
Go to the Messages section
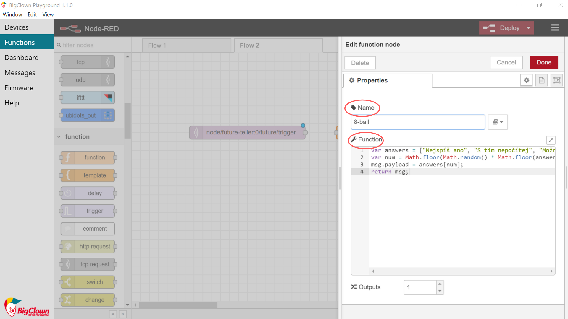27,73
